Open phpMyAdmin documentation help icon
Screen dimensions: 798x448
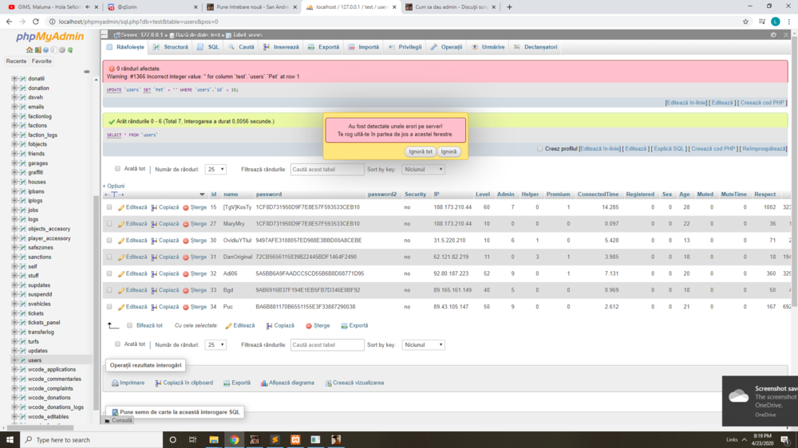click(x=45, y=50)
